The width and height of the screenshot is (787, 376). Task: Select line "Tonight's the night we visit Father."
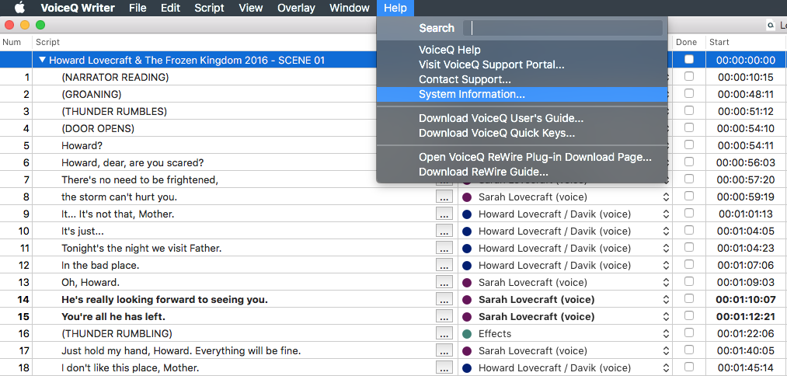click(x=141, y=248)
